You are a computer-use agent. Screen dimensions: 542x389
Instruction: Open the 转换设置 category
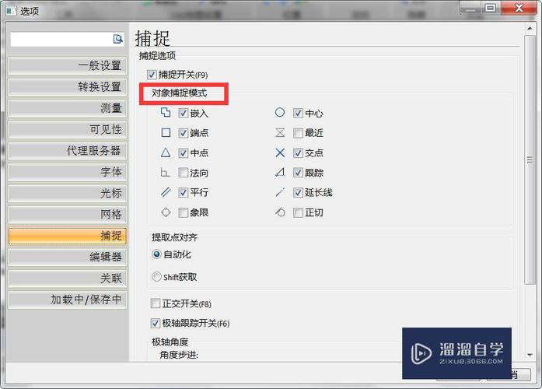[x=68, y=87]
